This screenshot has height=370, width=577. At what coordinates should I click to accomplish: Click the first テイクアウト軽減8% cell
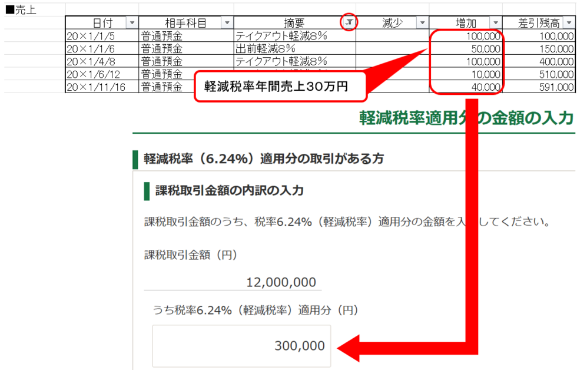pos(294,36)
